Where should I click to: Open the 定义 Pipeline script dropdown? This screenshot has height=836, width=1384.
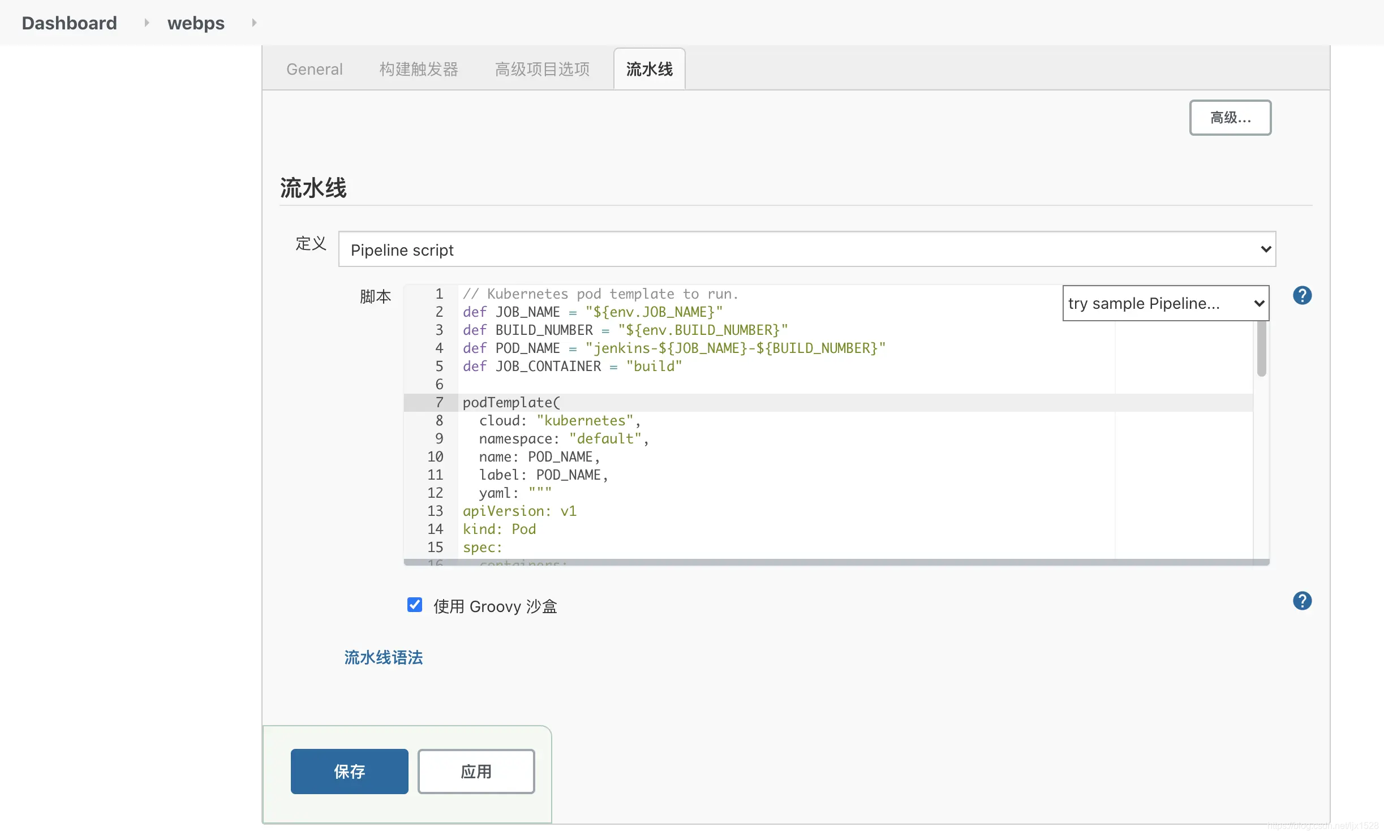[x=807, y=249]
